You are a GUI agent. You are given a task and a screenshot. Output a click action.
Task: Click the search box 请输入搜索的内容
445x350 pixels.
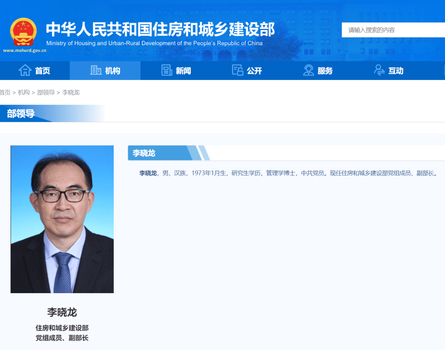[x=393, y=30]
